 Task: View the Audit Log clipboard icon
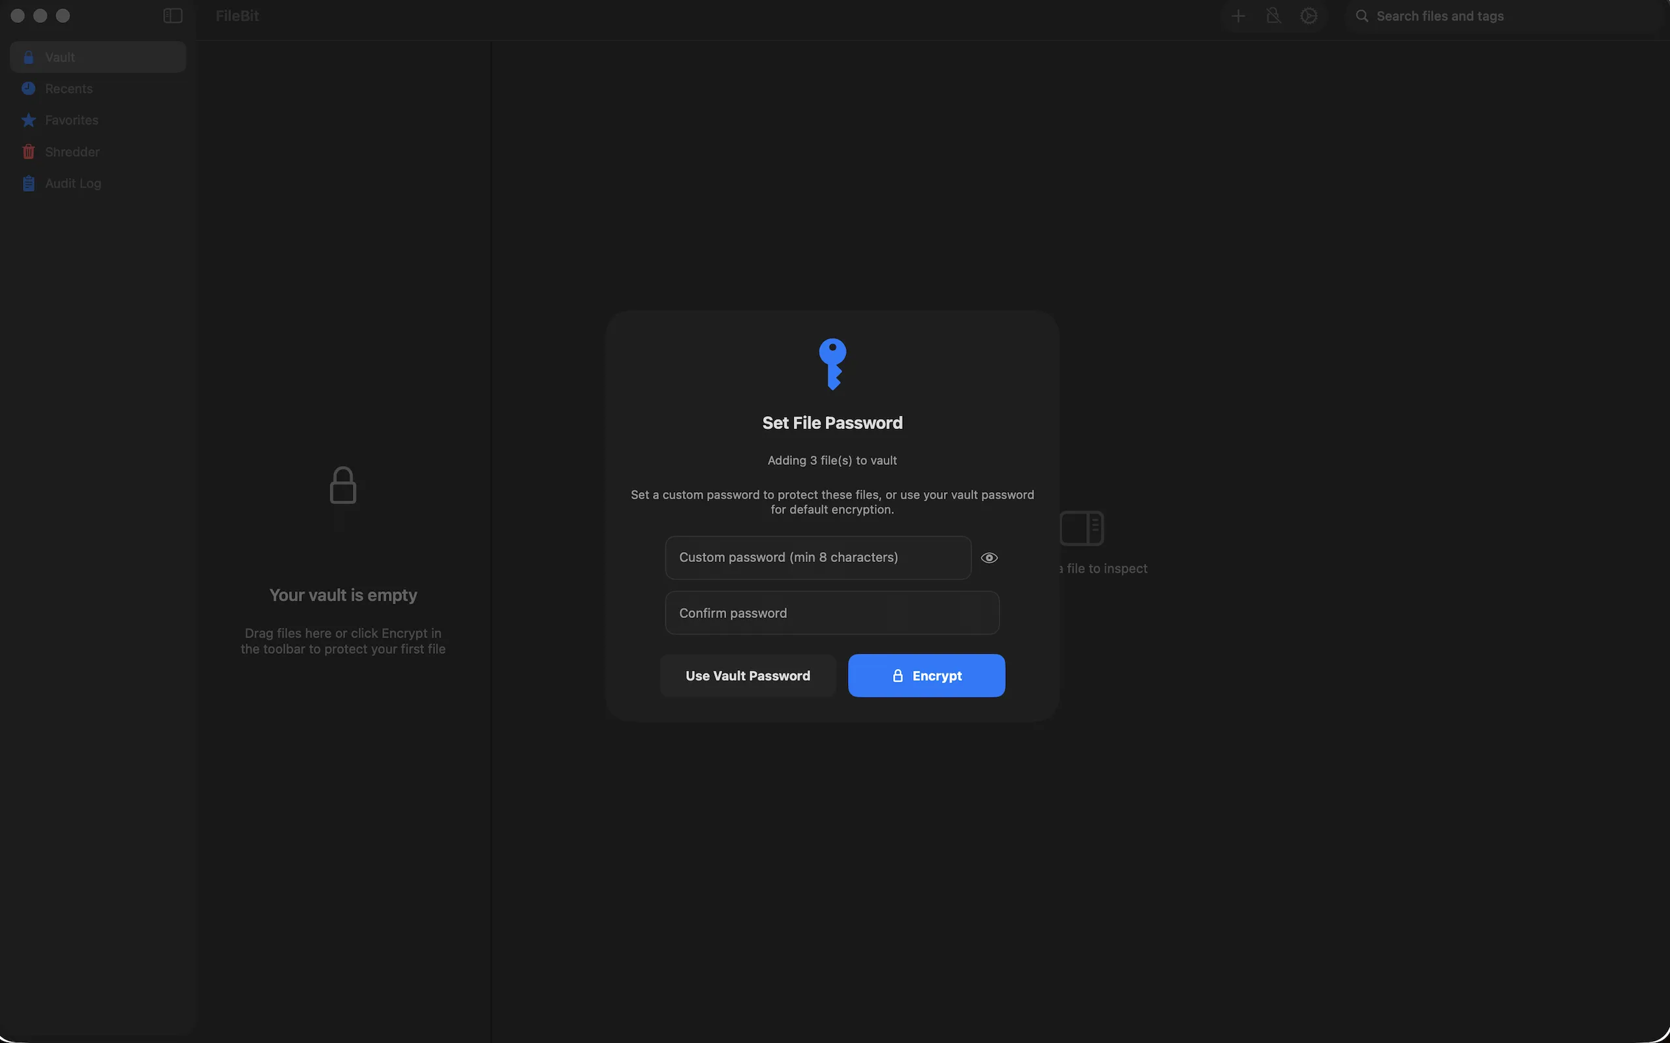(28, 183)
